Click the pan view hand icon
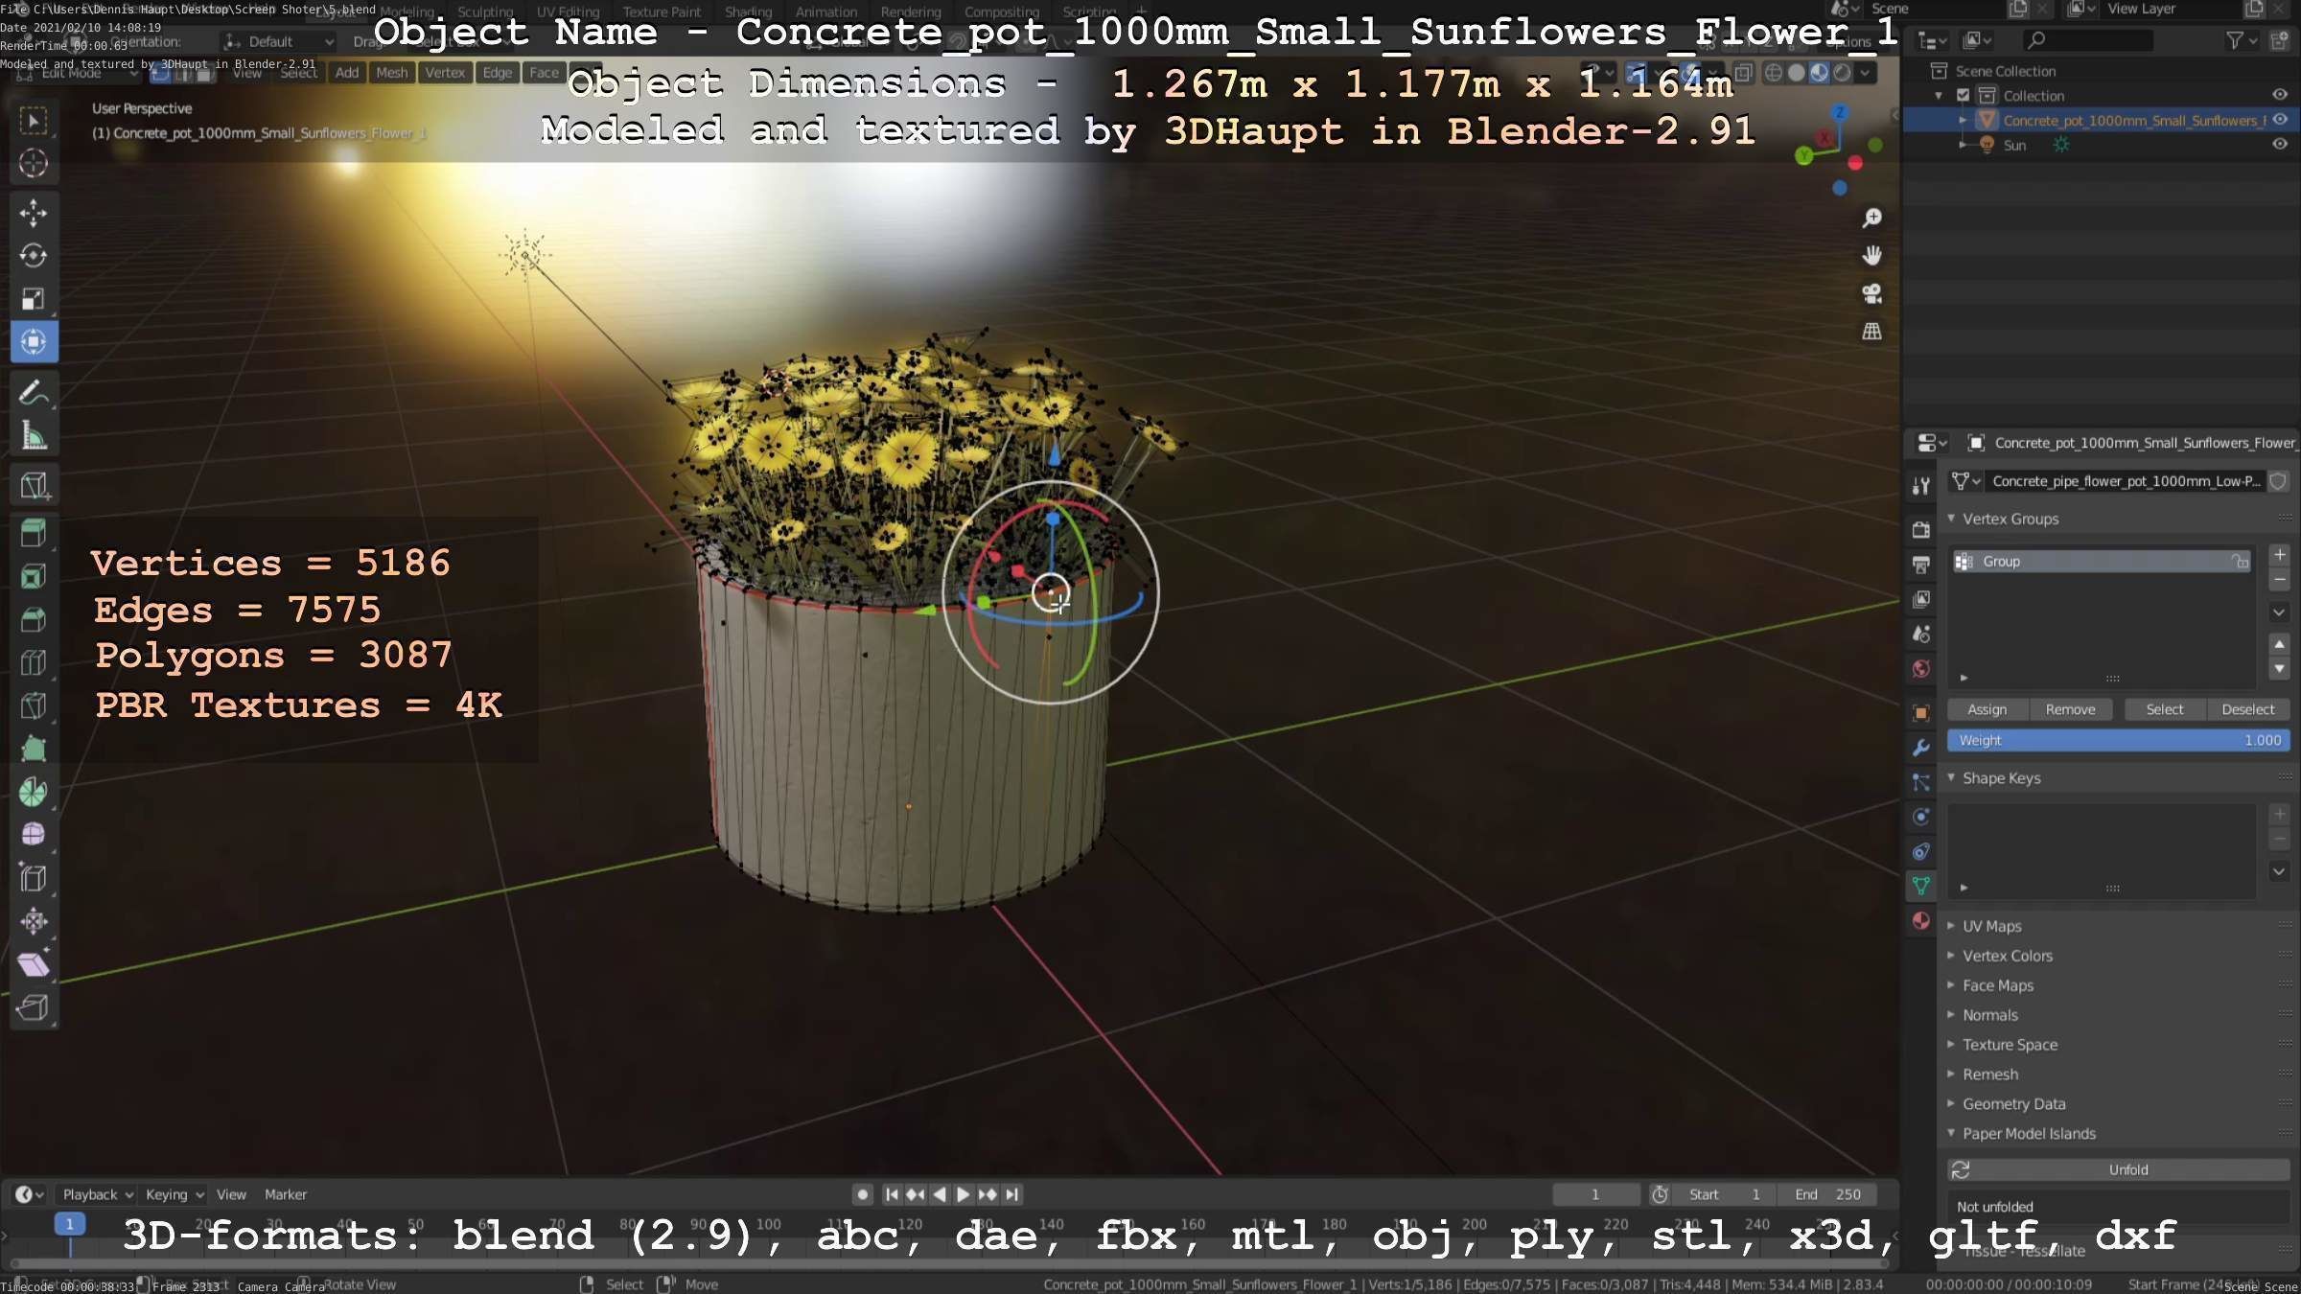The height and width of the screenshot is (1294, 2301). click(x=1871, y=256)
